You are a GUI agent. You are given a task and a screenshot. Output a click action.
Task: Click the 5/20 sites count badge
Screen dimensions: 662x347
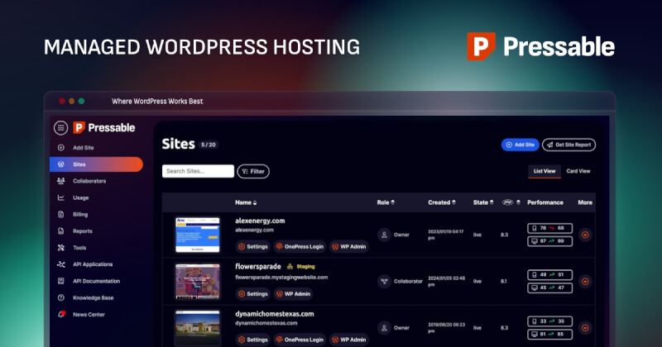(x=209, y=145)
